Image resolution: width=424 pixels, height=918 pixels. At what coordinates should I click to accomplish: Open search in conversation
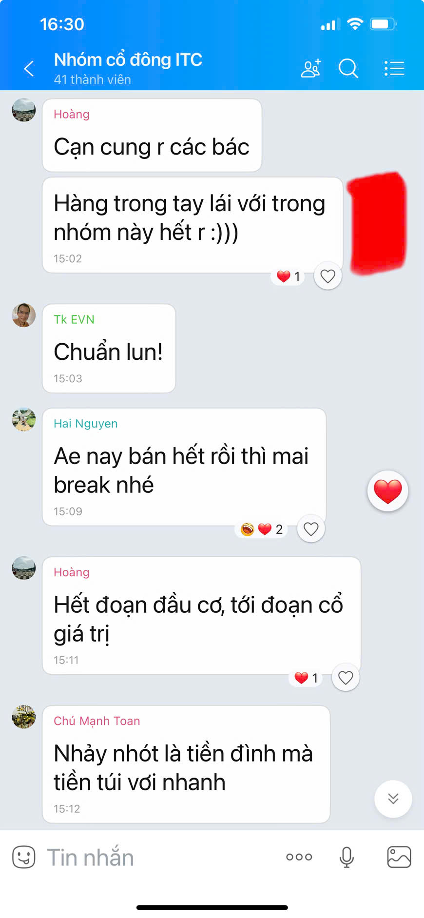tap(348, 69)
